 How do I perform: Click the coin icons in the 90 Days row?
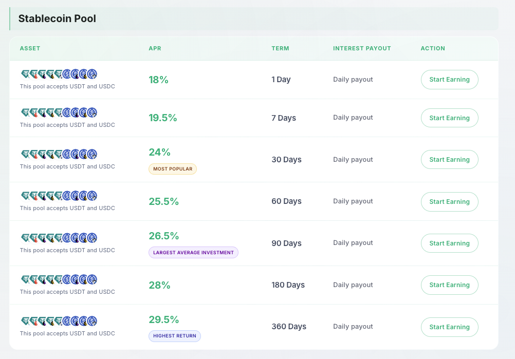[x=59, y=238]
